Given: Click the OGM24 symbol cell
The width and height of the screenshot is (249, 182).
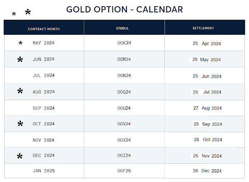Looking at the screenshot, I should [x=124, y=59].
